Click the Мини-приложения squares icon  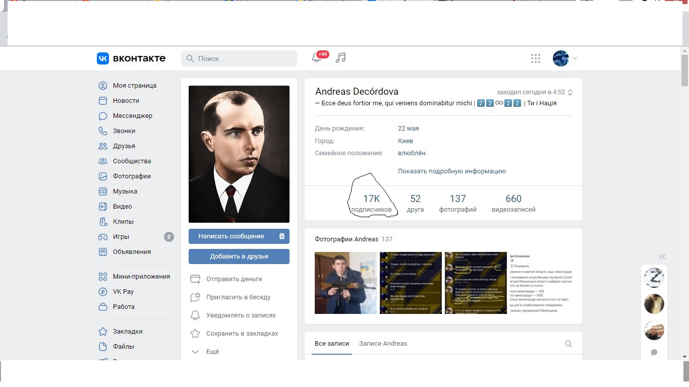pos(103,277)
